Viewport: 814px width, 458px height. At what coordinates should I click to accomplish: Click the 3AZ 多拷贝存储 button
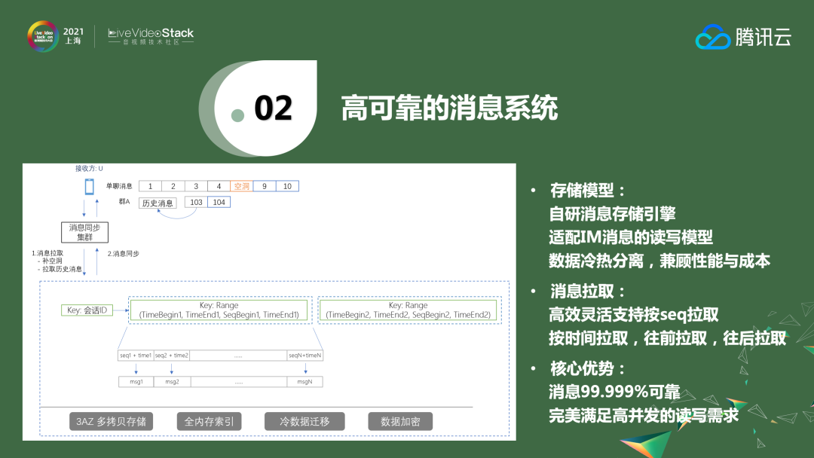[x=112, y=421]
